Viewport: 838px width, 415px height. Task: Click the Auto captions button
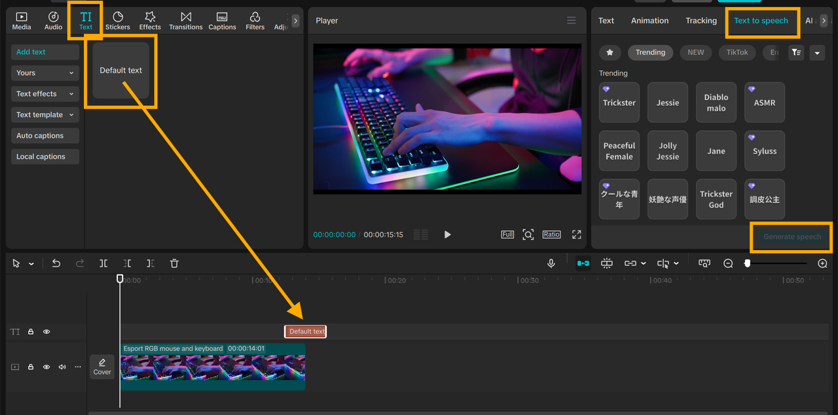45,136
